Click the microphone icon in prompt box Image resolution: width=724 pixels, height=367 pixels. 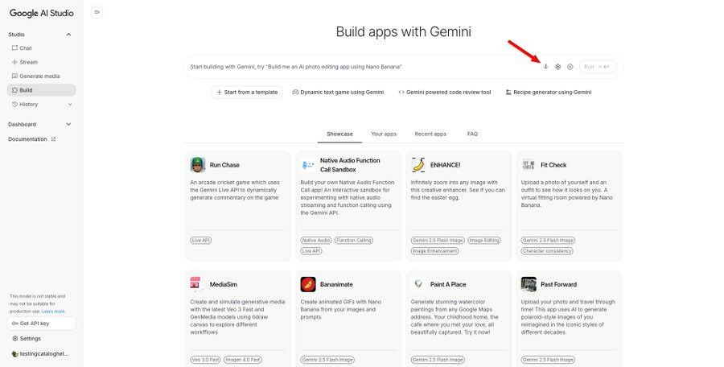tap(545, 67)
